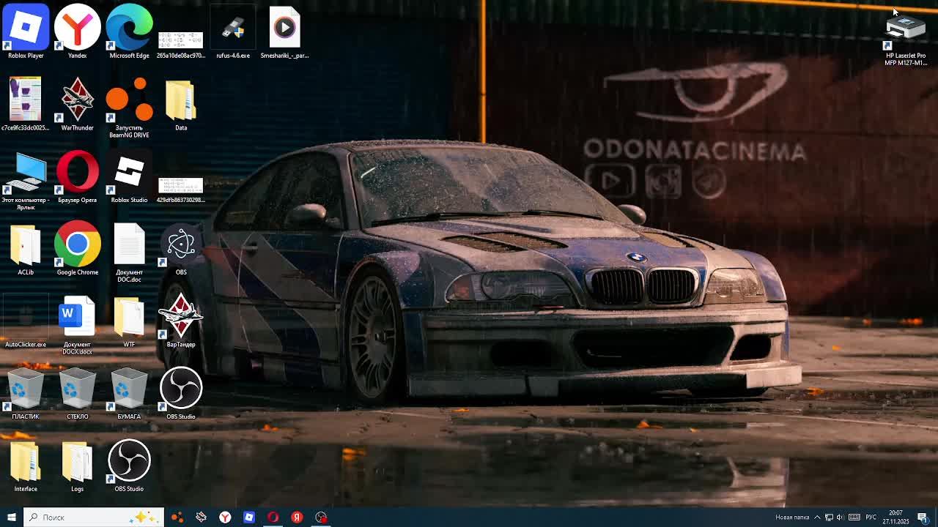This screenshot has height=527, width=938.
Task: Select the WTF folder icon
Action: tap(129, 321)
